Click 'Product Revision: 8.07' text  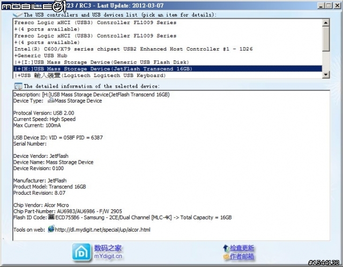pyautogui.click(x=39, y=193)
